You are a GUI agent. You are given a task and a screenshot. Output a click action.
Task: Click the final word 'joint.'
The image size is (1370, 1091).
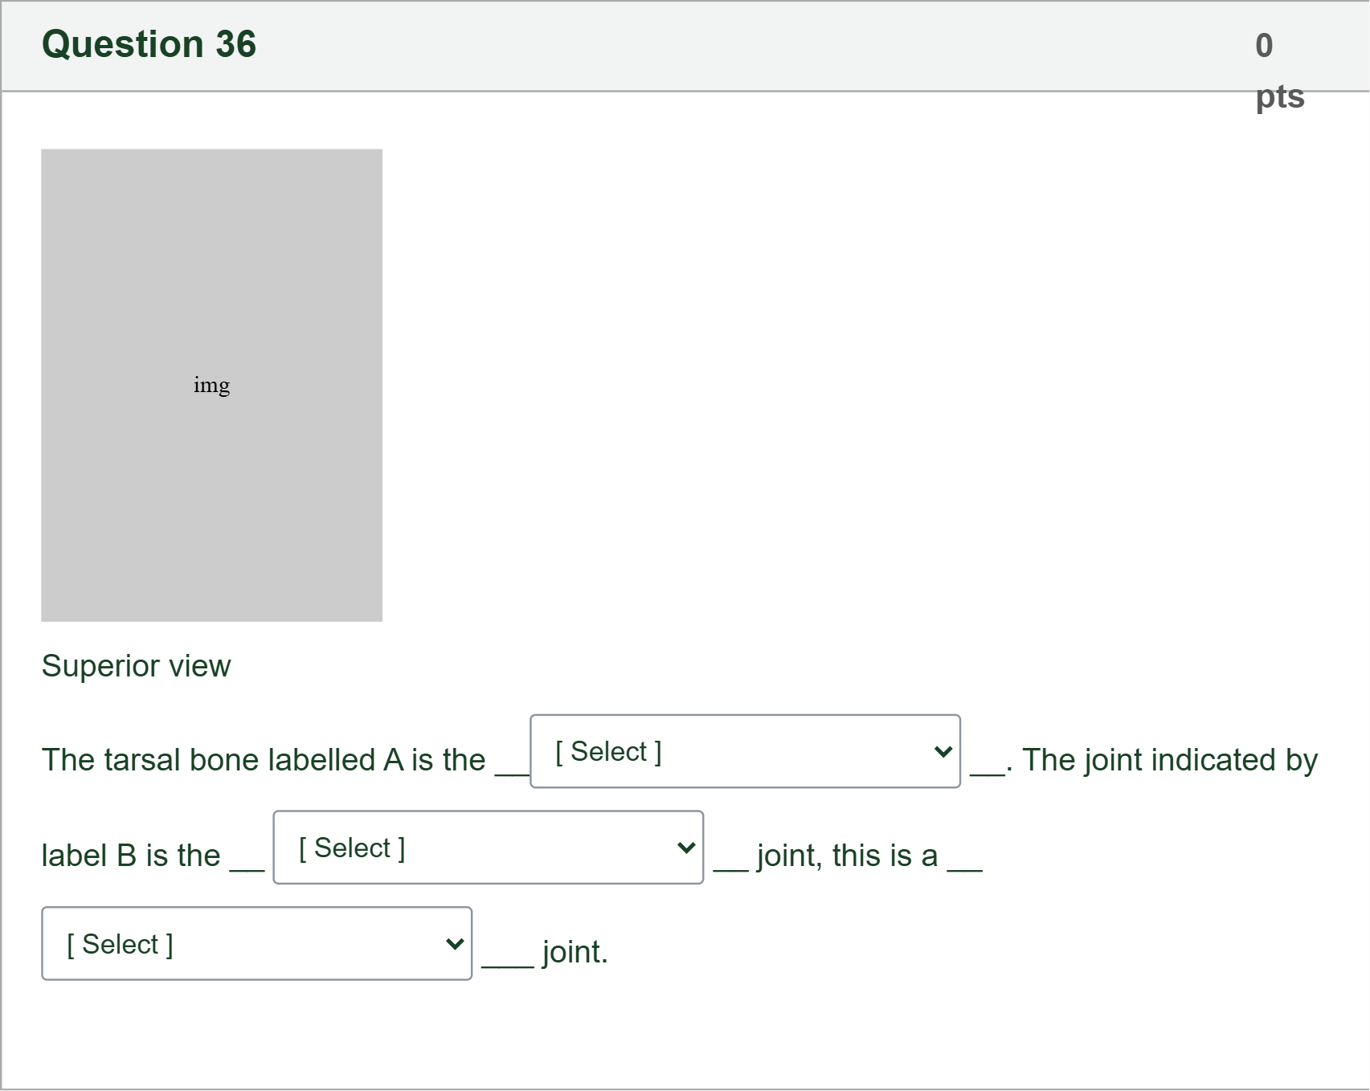tap(575, 952)
